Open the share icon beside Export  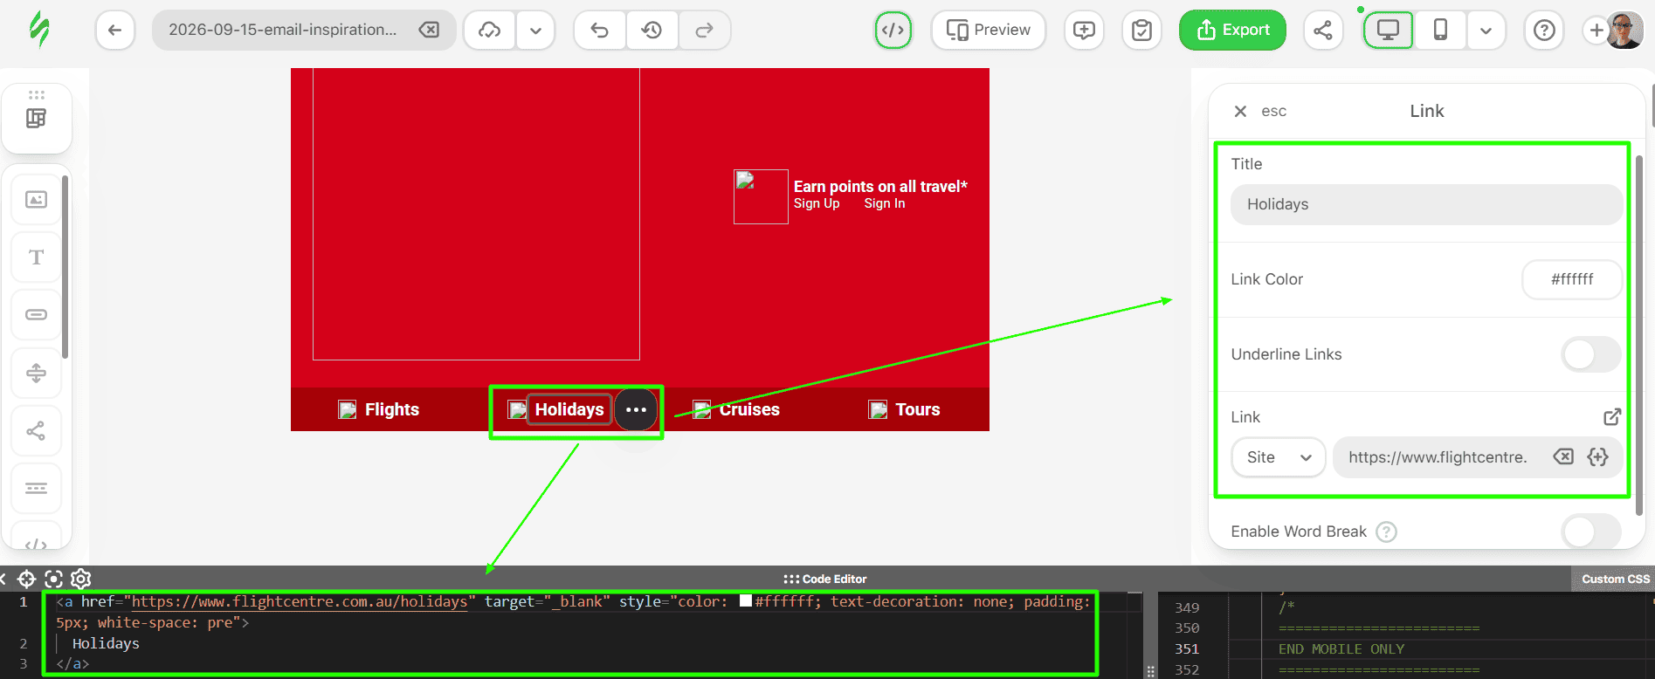click(1323, 30)
